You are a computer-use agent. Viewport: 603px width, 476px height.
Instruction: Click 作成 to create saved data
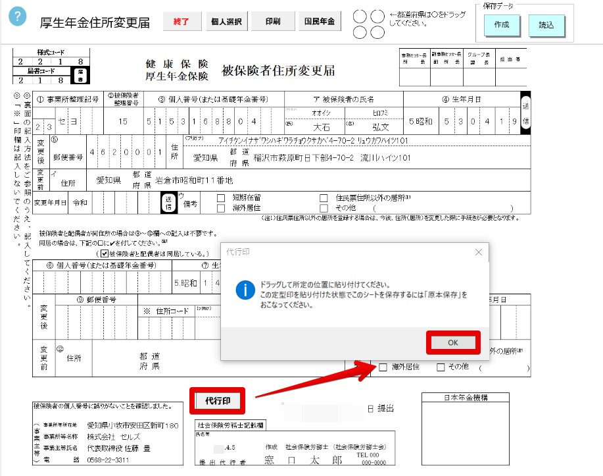502,25
